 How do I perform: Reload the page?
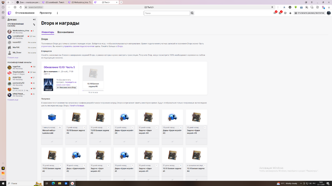click(20, 7)
